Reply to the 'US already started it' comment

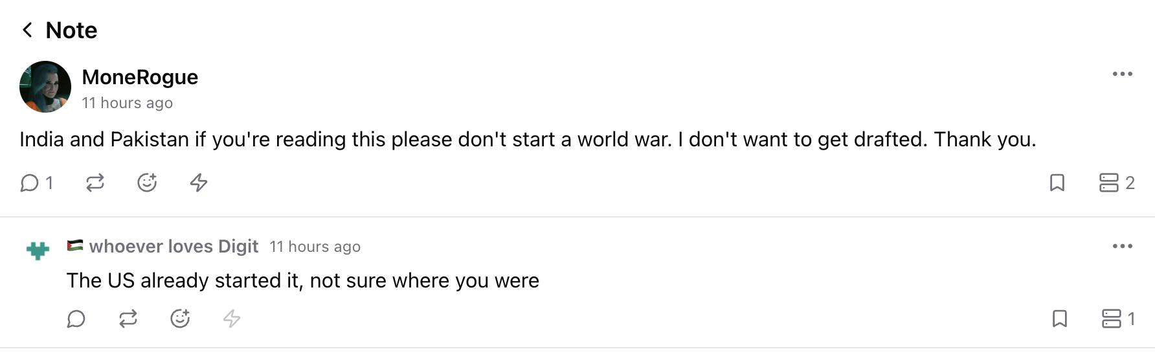(76, 319)
